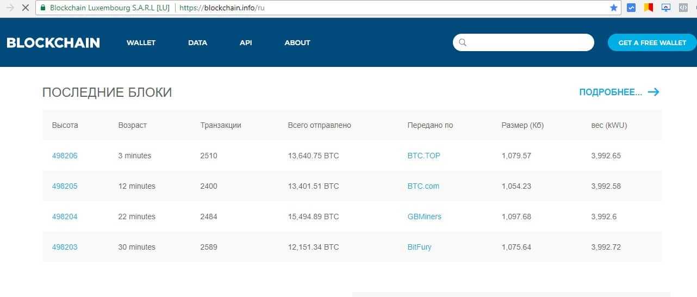Click the green padlock security icon
Viewport: 697px width, 297px height.
point(43,8)
